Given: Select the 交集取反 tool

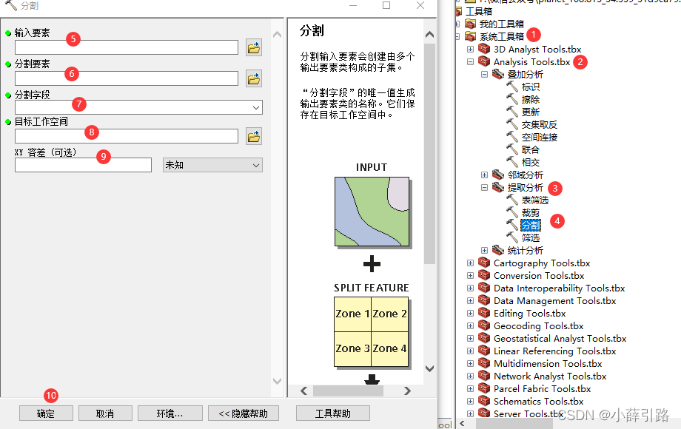Looking at the screenshot, I should point(539,125).
